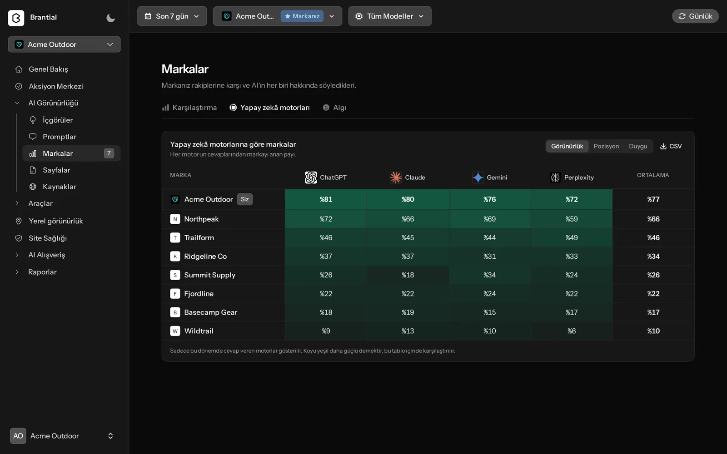Open the Acme Out... brand selector dropdown
Screen dimensions: 727x454
[x=277, y=16]
